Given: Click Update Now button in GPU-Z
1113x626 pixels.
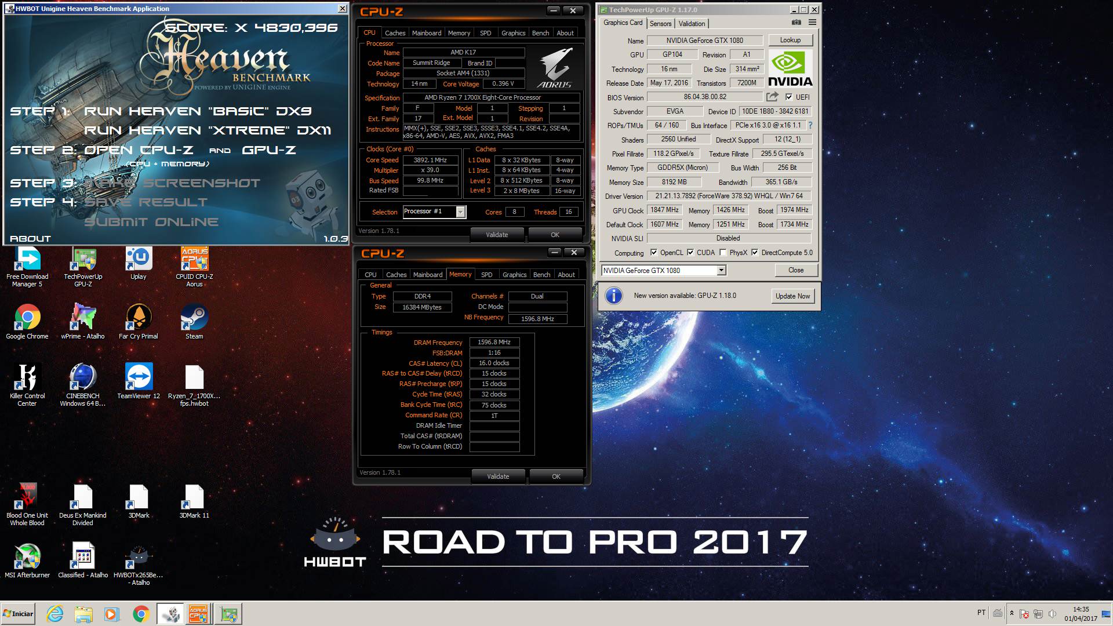Looking at the screenshot, I should point(792,296).
